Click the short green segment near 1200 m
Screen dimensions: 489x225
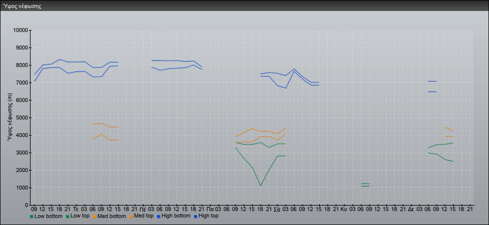click(365, 183)
